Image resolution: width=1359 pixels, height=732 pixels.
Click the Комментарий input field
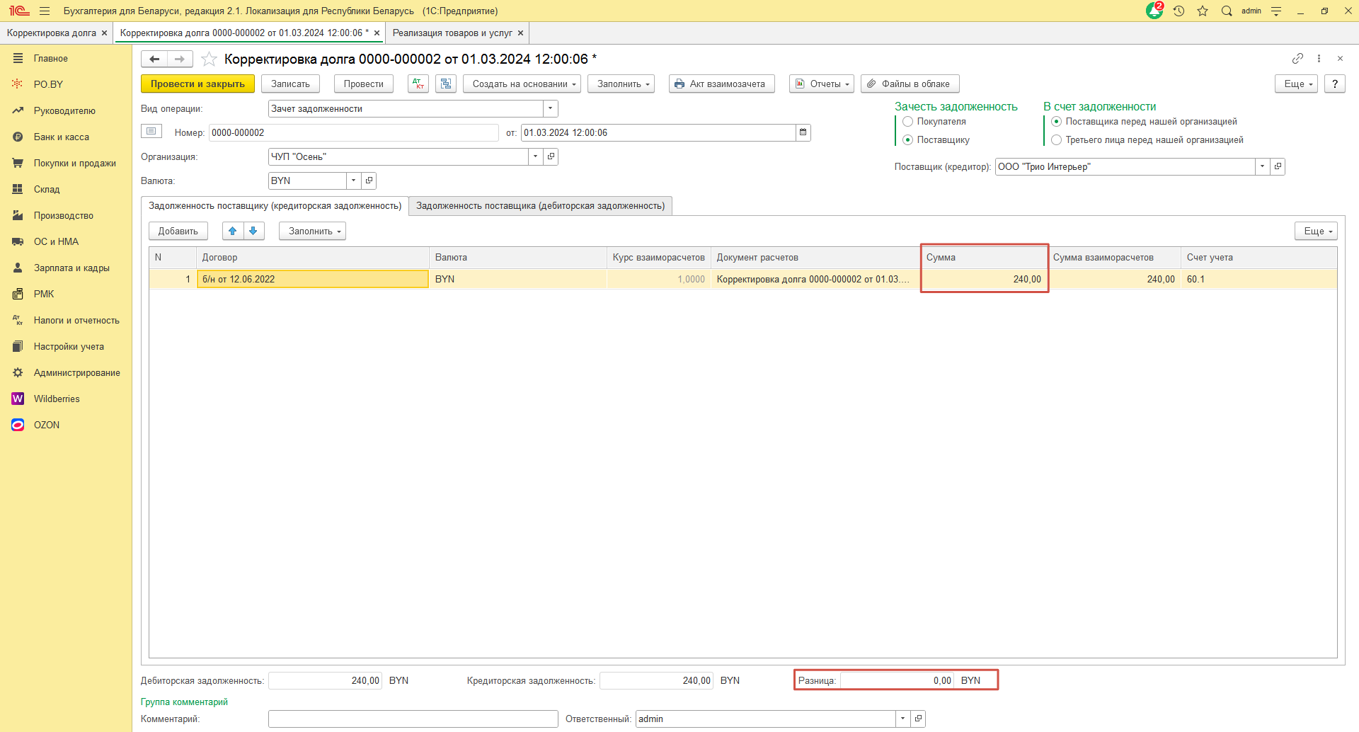point(413,719)
